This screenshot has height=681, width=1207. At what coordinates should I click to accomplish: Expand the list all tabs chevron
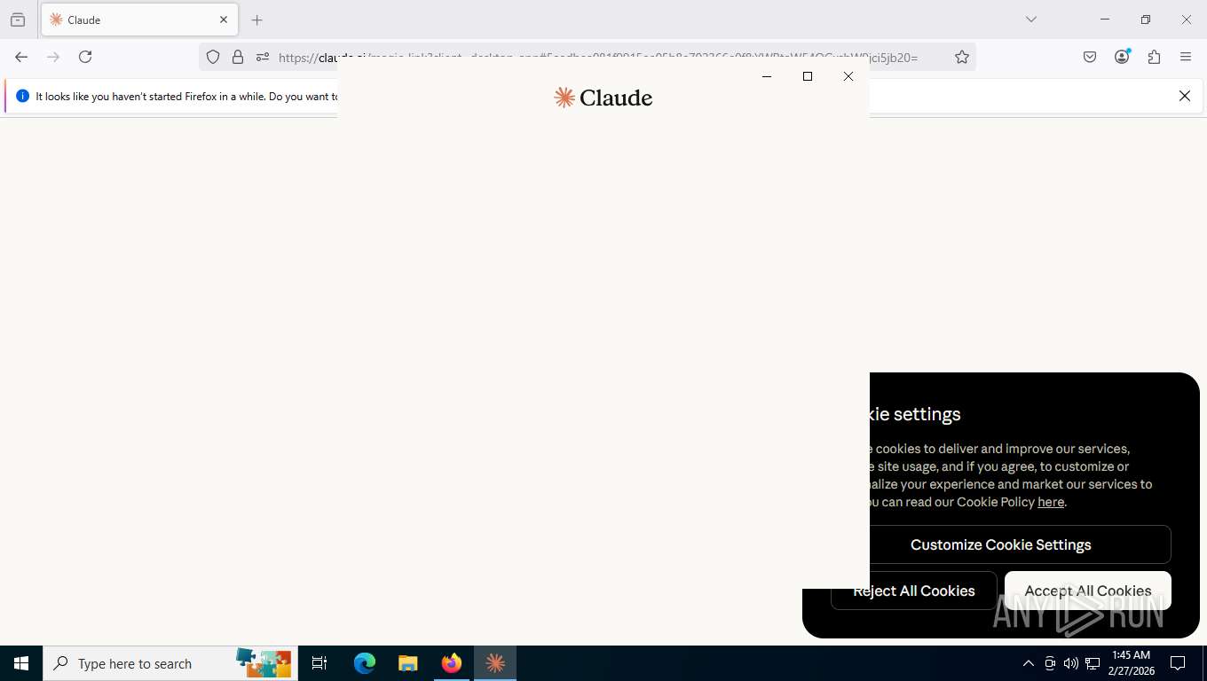pyautogui.click(x=1030, y=20)
